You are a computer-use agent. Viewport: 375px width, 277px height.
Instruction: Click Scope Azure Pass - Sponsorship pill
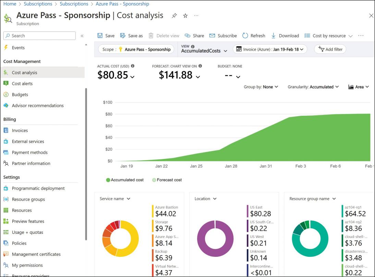[136, 49]
